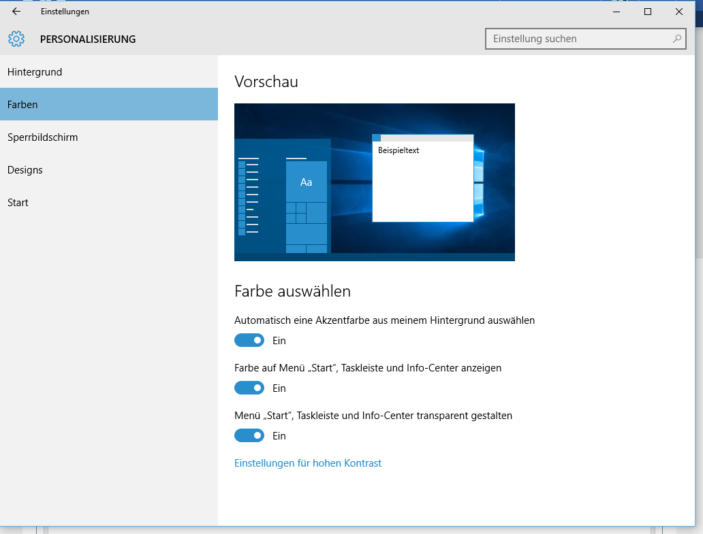
Task: Minimize the Einstellungen window
Action: pos(616,12)
